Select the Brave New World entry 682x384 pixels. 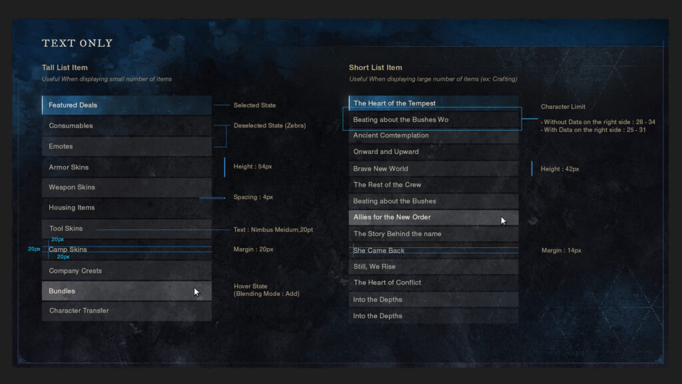click(x=434, y=169)
